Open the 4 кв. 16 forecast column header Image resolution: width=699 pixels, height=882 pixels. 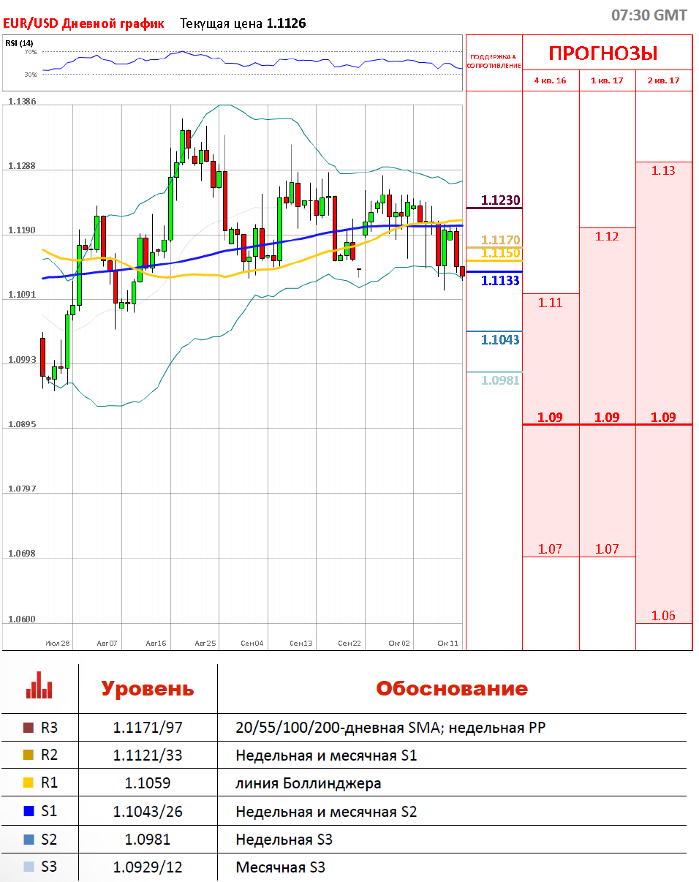(550, 80)
